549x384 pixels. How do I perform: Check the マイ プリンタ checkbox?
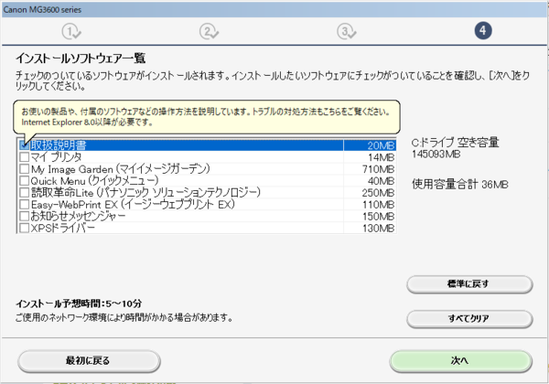pyautogui.click(x=24, y=156)
